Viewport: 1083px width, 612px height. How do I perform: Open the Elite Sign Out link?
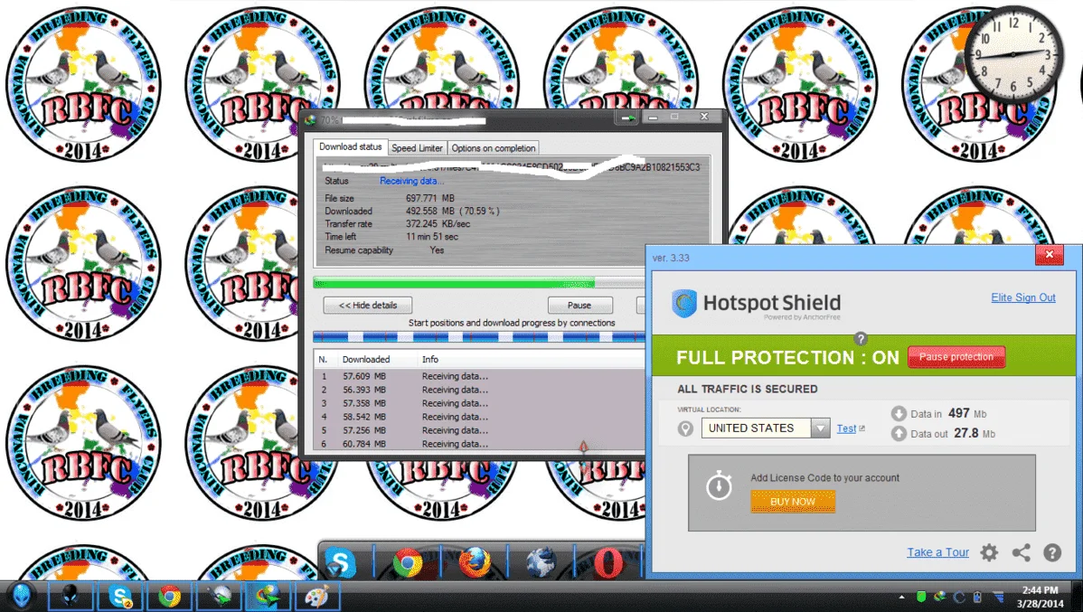[1023, 297]
